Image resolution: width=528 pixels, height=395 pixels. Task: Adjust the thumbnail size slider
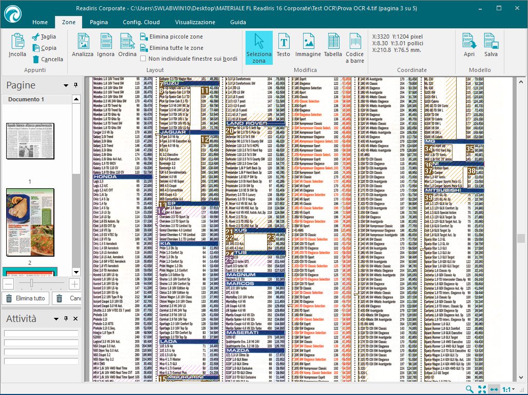(32, 284)
